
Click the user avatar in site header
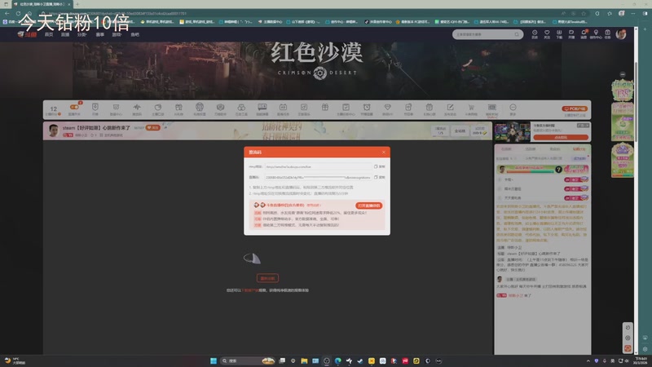click(x=621, y=34)
